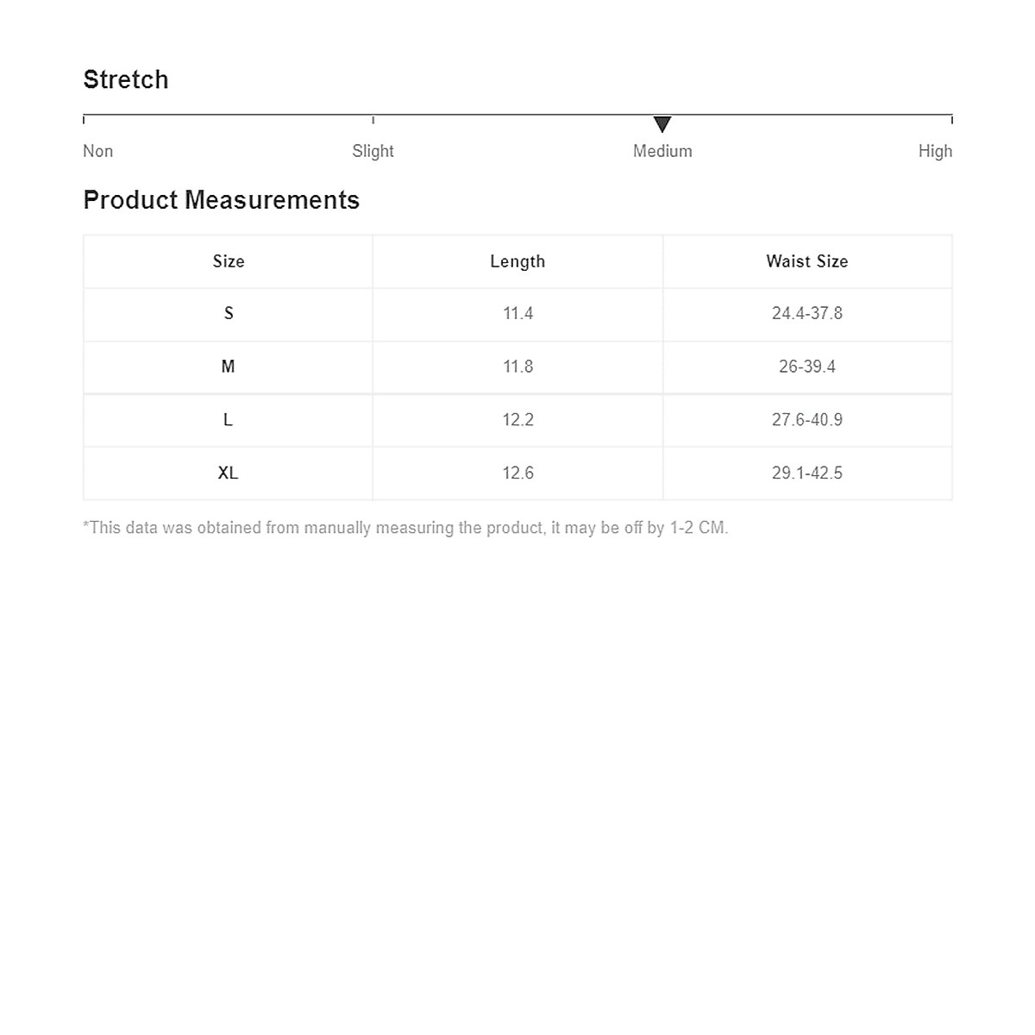Click the "Size" column header
Viewport: 1035px width, 1035px height.
(229, 261)
